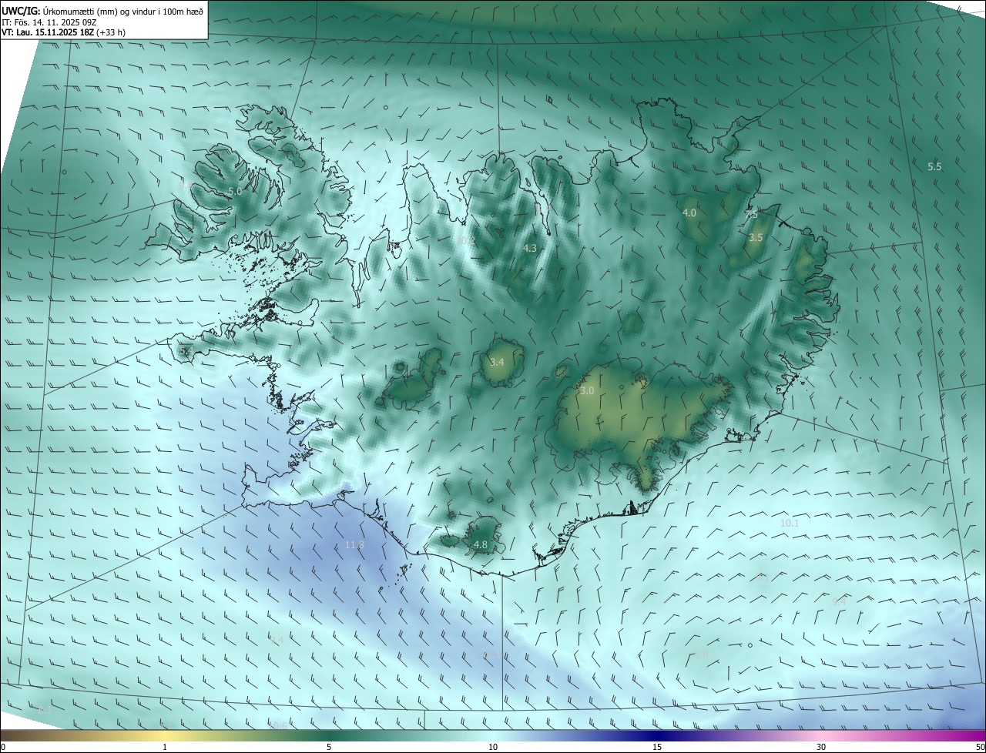The height and width of the screenshot is (753, 986).
Task: Click the map title 'Úrkomumætti (mm) og vindur í 100m hæð'
Action: 124,11
